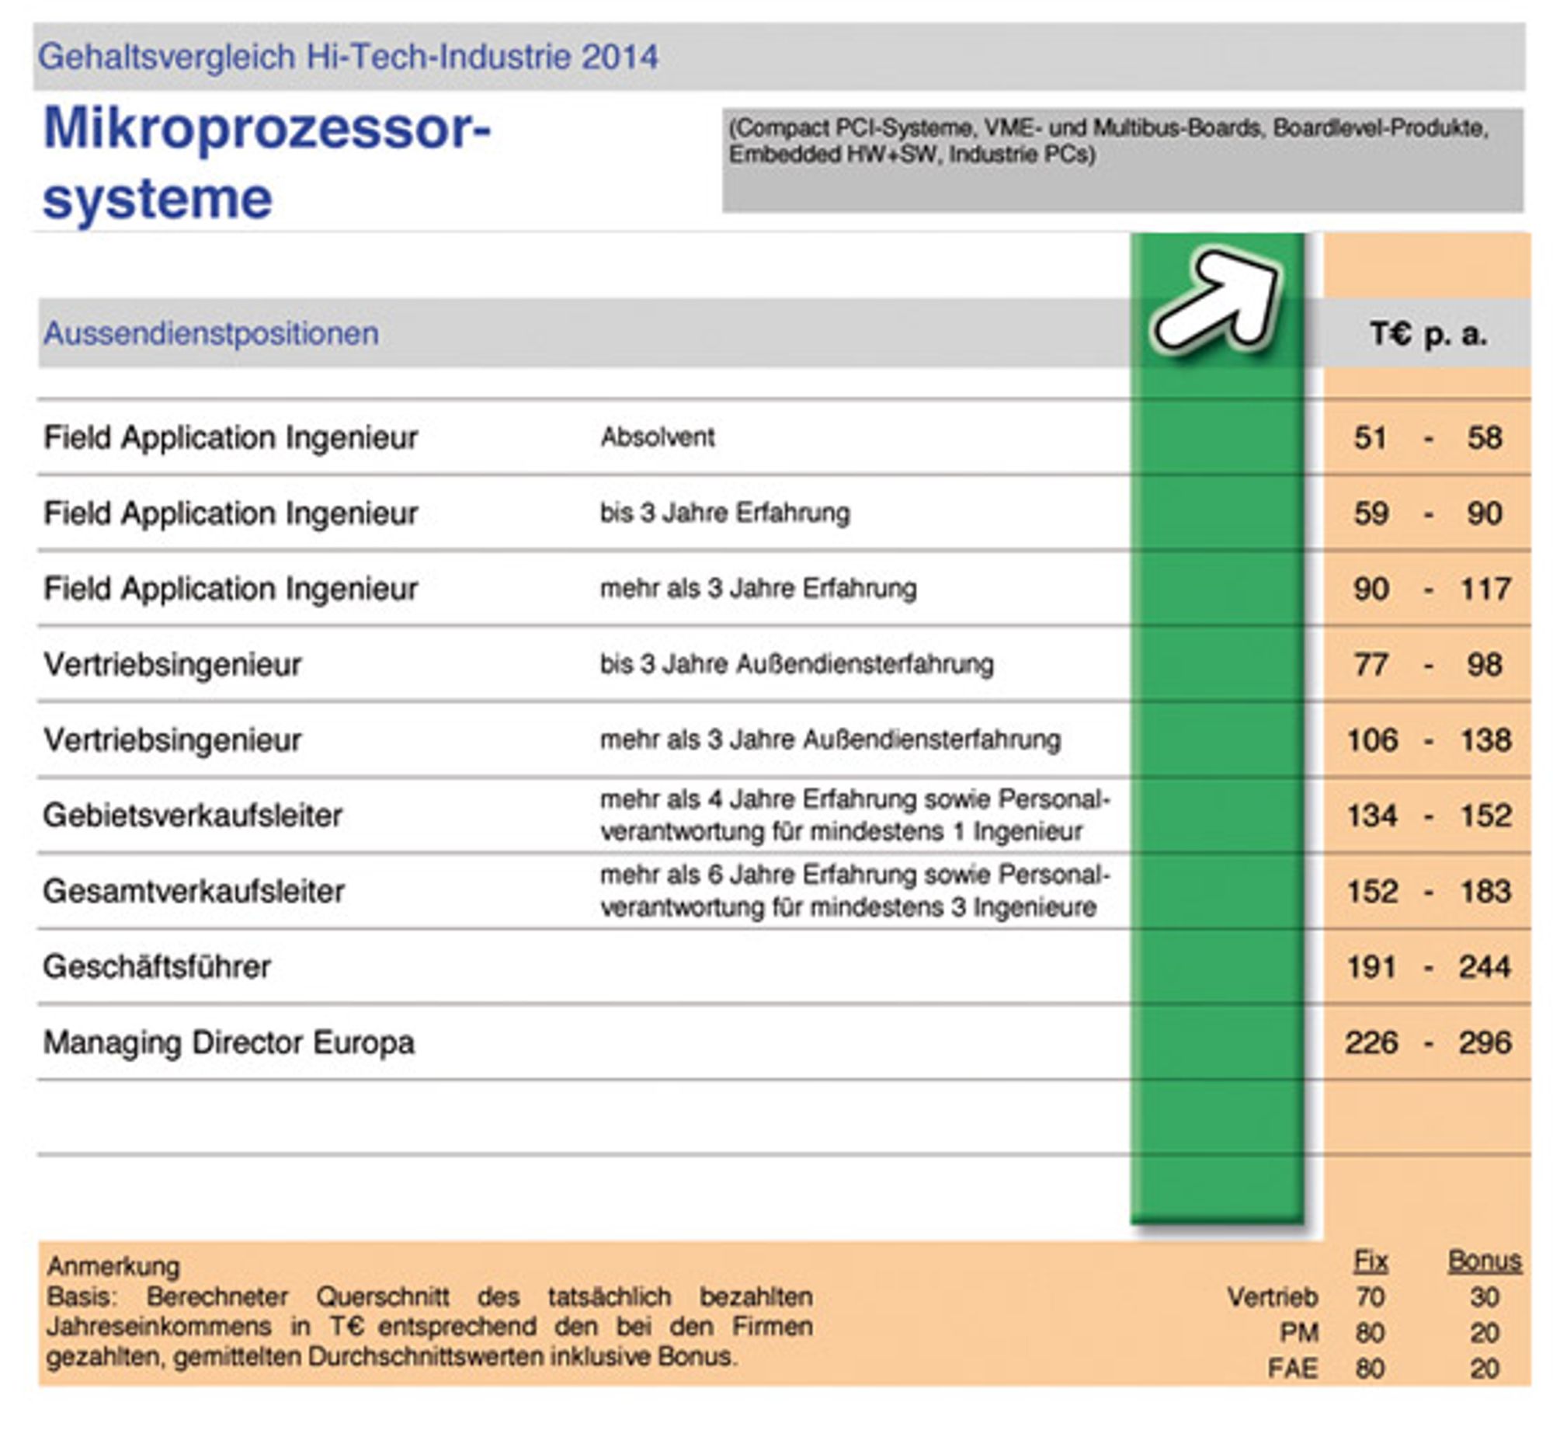Image resolution: width=1553 pixels, height=1444 pixels.
Task: Select the value '117'
Action: (x=1485, y=589)
